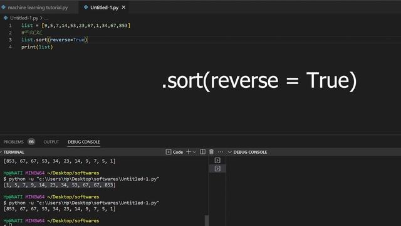Click the first python -u command line

click(81, 179)
